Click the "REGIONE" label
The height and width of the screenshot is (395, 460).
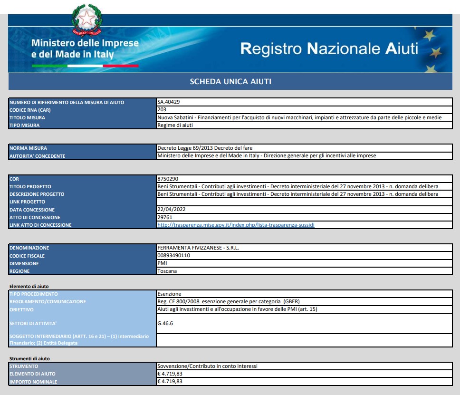coord(19,271)
